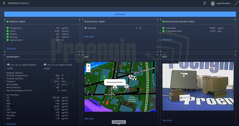This screenshot has height=126, width=239.
Task: Click the NH3 value 1.79
Action: pos(57,118)
